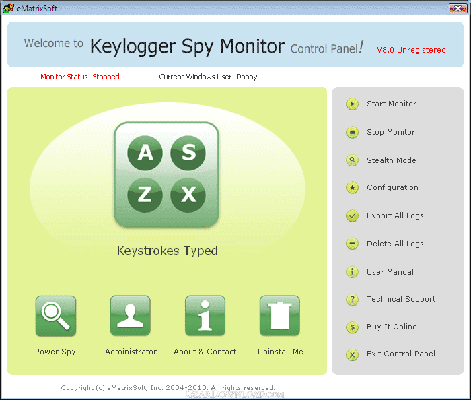Click the Uninstall Me trash icon

tap(280, 316)
